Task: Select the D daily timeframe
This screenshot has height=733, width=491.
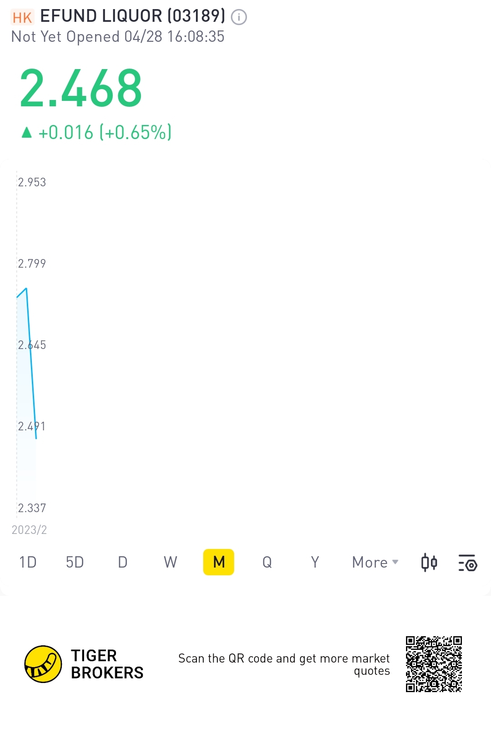Action: point(123,563)
